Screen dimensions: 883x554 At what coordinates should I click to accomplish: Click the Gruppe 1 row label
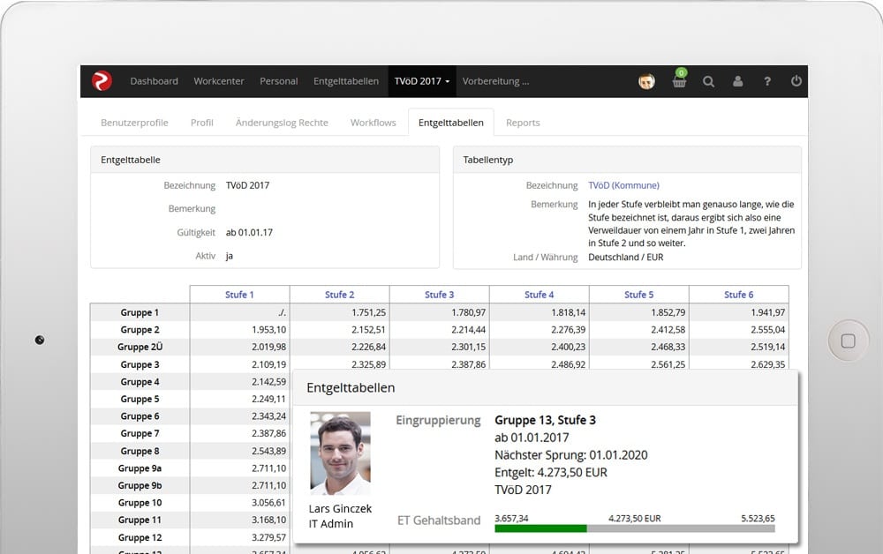[140, 312]
